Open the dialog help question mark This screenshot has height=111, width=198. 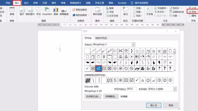(167, 31)
